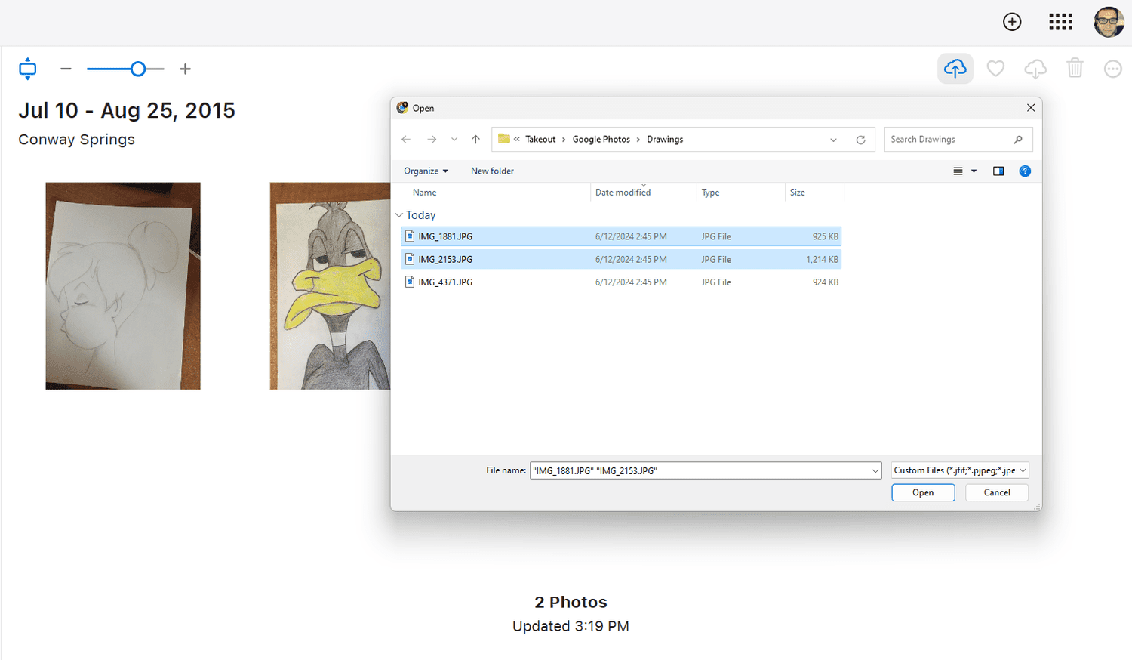The height and width of the screenshot is (660, 1132).
Task: Expand the File name history dropdown
Action: 875,471
